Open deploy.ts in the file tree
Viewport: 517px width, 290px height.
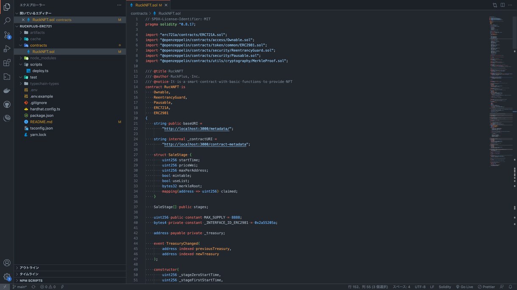pos(40,71)
